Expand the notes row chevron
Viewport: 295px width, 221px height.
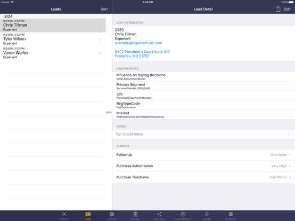tap(290, 134)
